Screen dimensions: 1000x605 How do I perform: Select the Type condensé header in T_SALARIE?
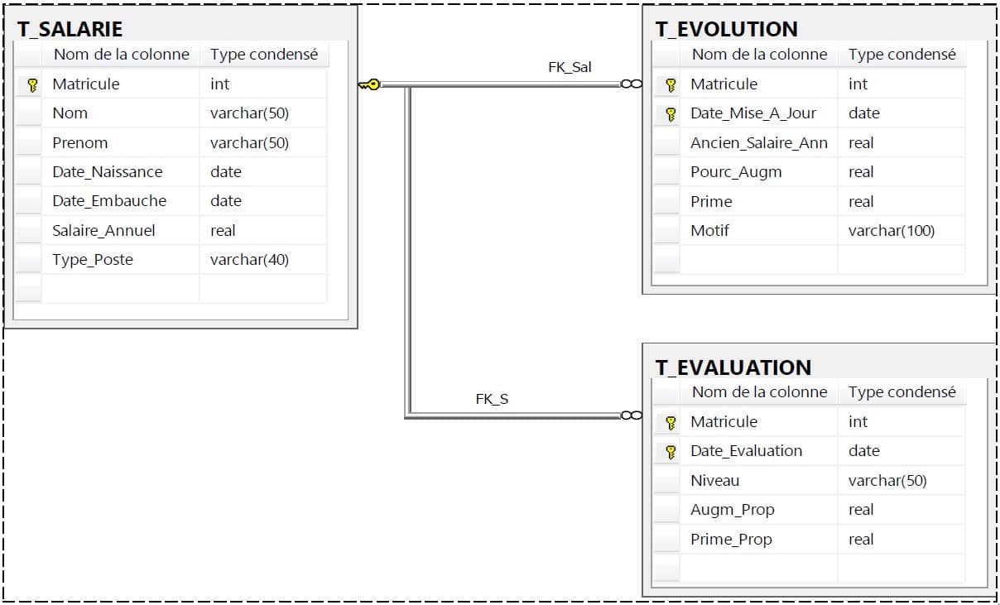click(265, 55)
